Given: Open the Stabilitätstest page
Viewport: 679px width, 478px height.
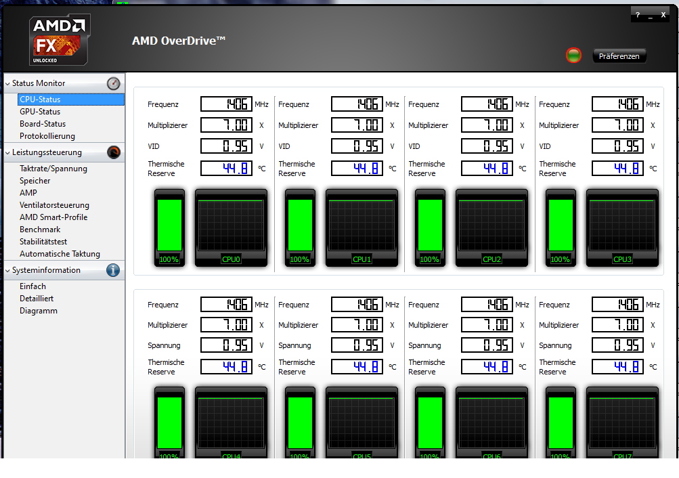Looking at the screenshot, I should (x=43, y=241).
